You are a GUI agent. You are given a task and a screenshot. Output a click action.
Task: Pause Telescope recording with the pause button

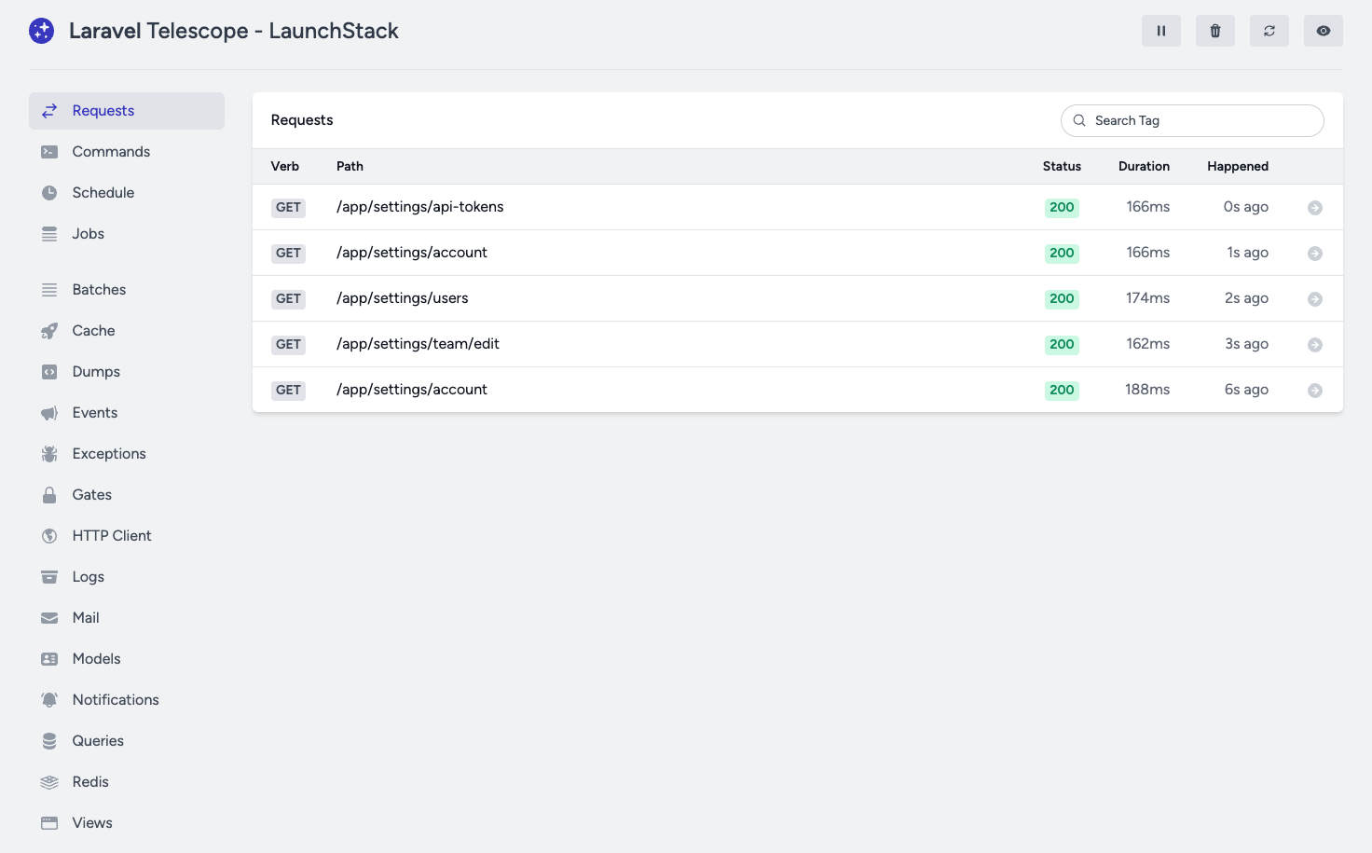tap(1160, 31)
